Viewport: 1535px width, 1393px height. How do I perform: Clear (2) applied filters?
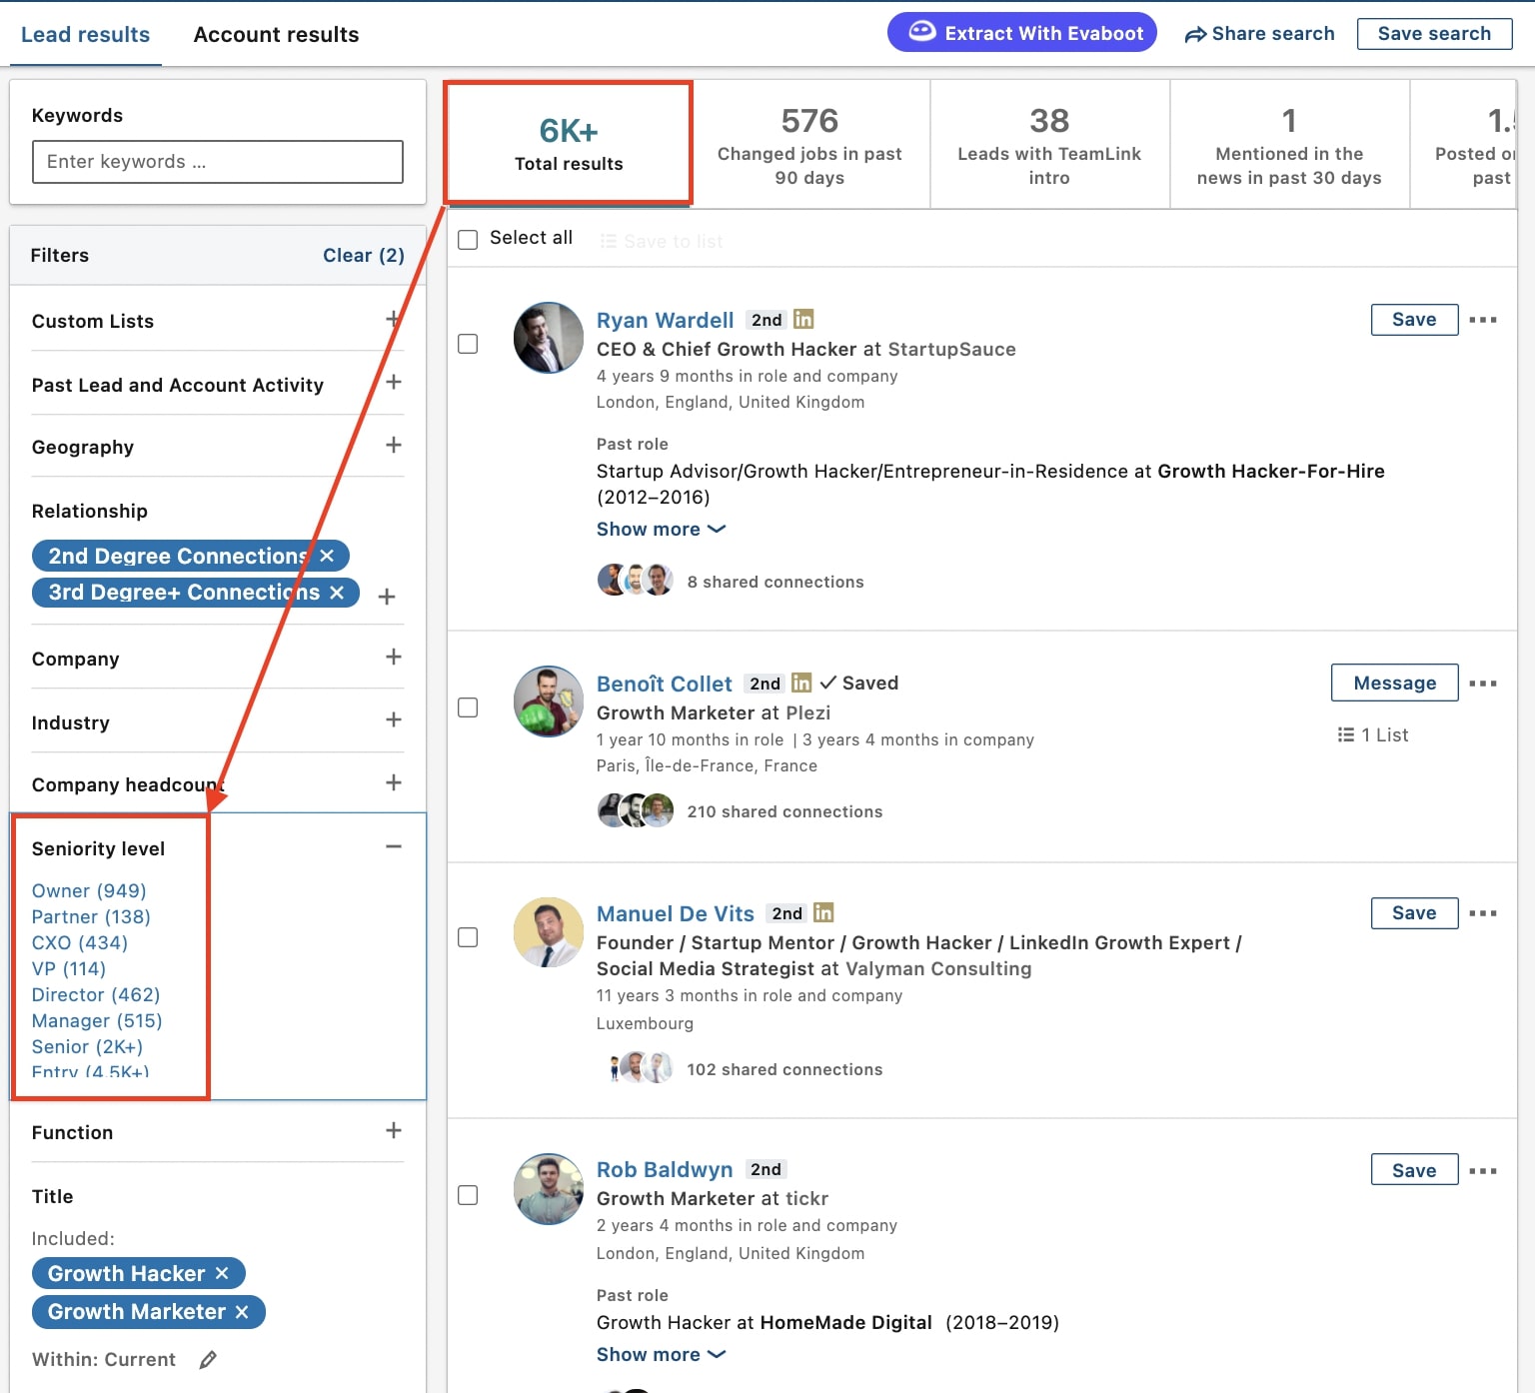click(x=364, y=256)
